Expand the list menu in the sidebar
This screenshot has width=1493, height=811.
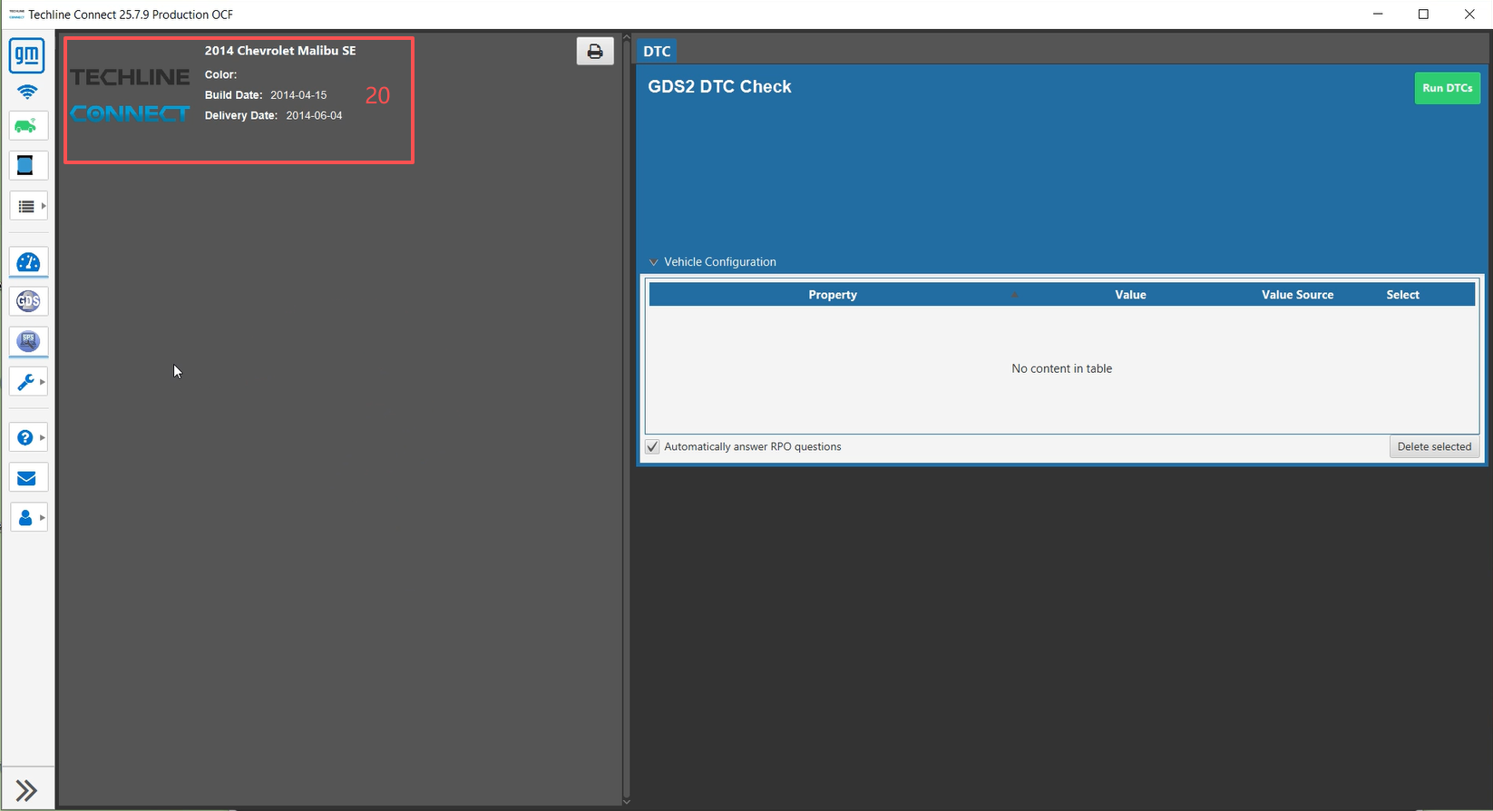click(x=29, y=207)
